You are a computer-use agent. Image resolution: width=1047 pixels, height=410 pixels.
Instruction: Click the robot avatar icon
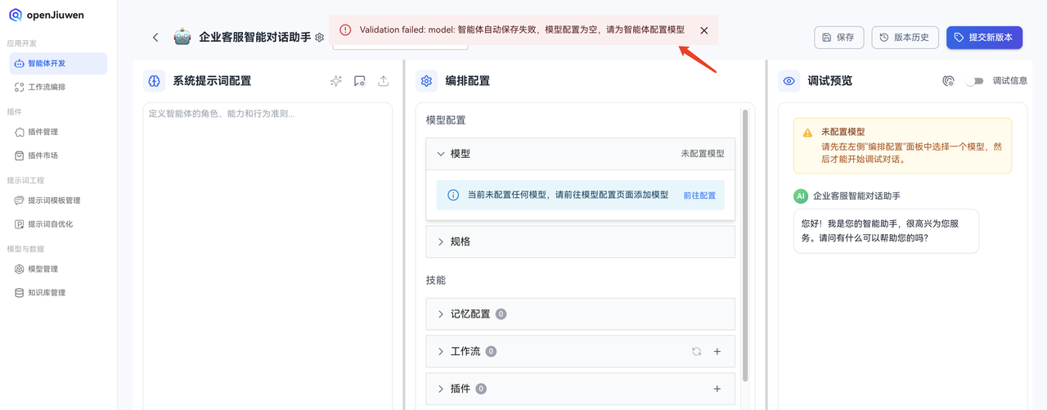tap(182, 37)
